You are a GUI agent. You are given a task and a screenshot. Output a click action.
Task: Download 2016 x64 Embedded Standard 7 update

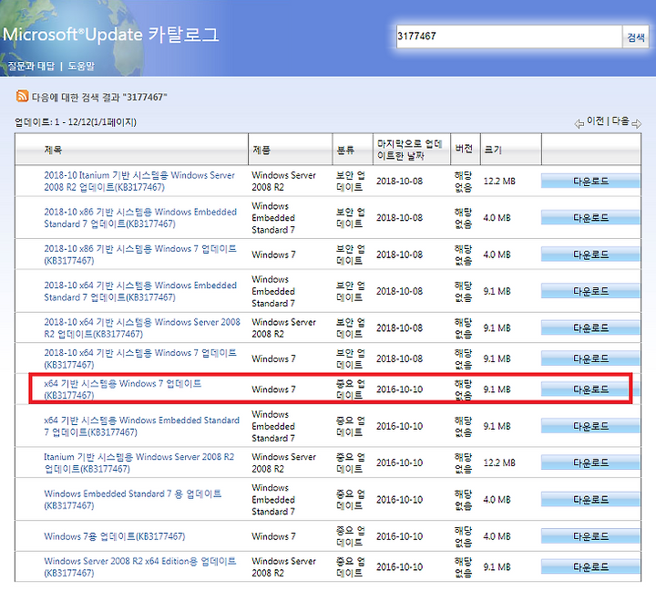click(x=590, y=426)
